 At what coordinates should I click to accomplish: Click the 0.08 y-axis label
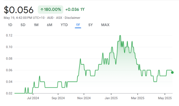click(x=9, y=59)
